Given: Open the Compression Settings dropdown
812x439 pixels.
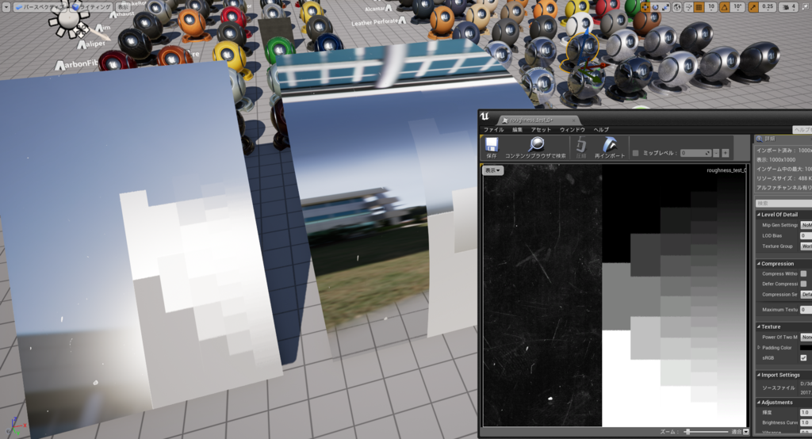Looking at the screenshot, I should pos(806,295).
